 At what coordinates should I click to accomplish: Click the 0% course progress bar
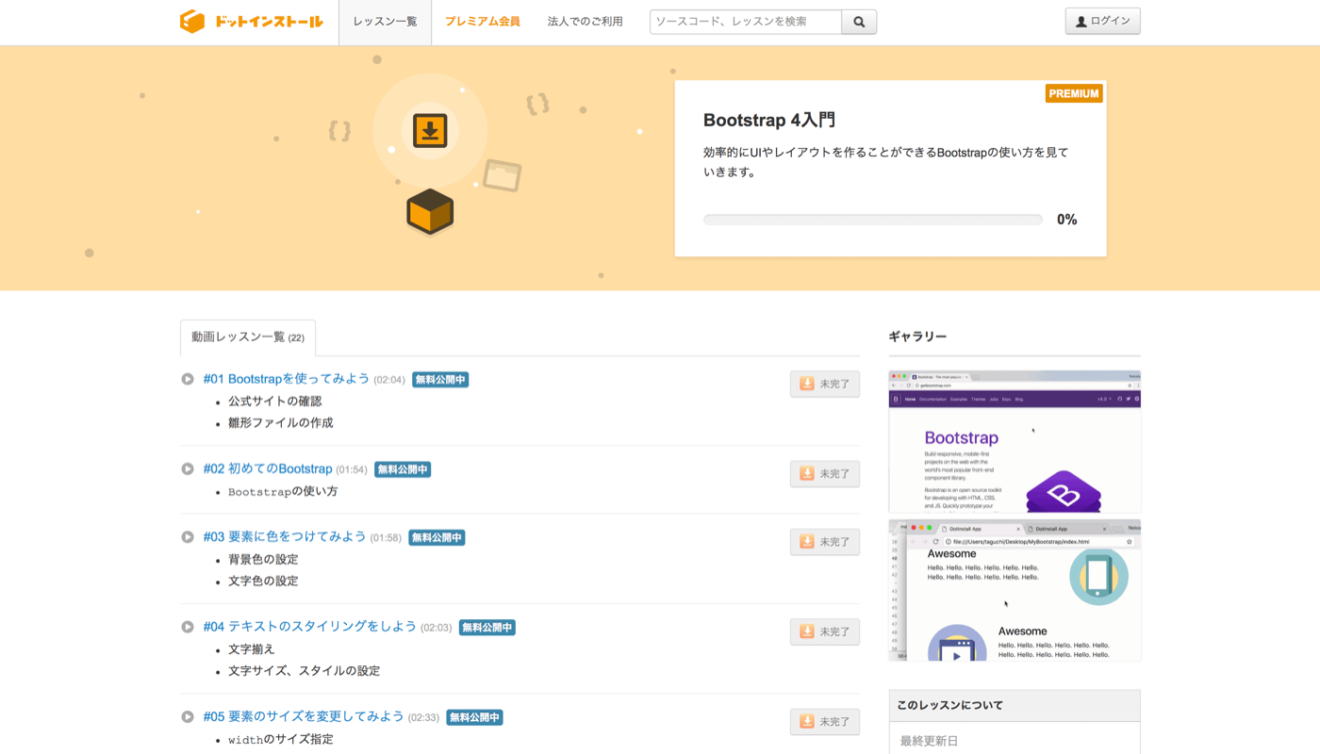[x=873, y=220]
